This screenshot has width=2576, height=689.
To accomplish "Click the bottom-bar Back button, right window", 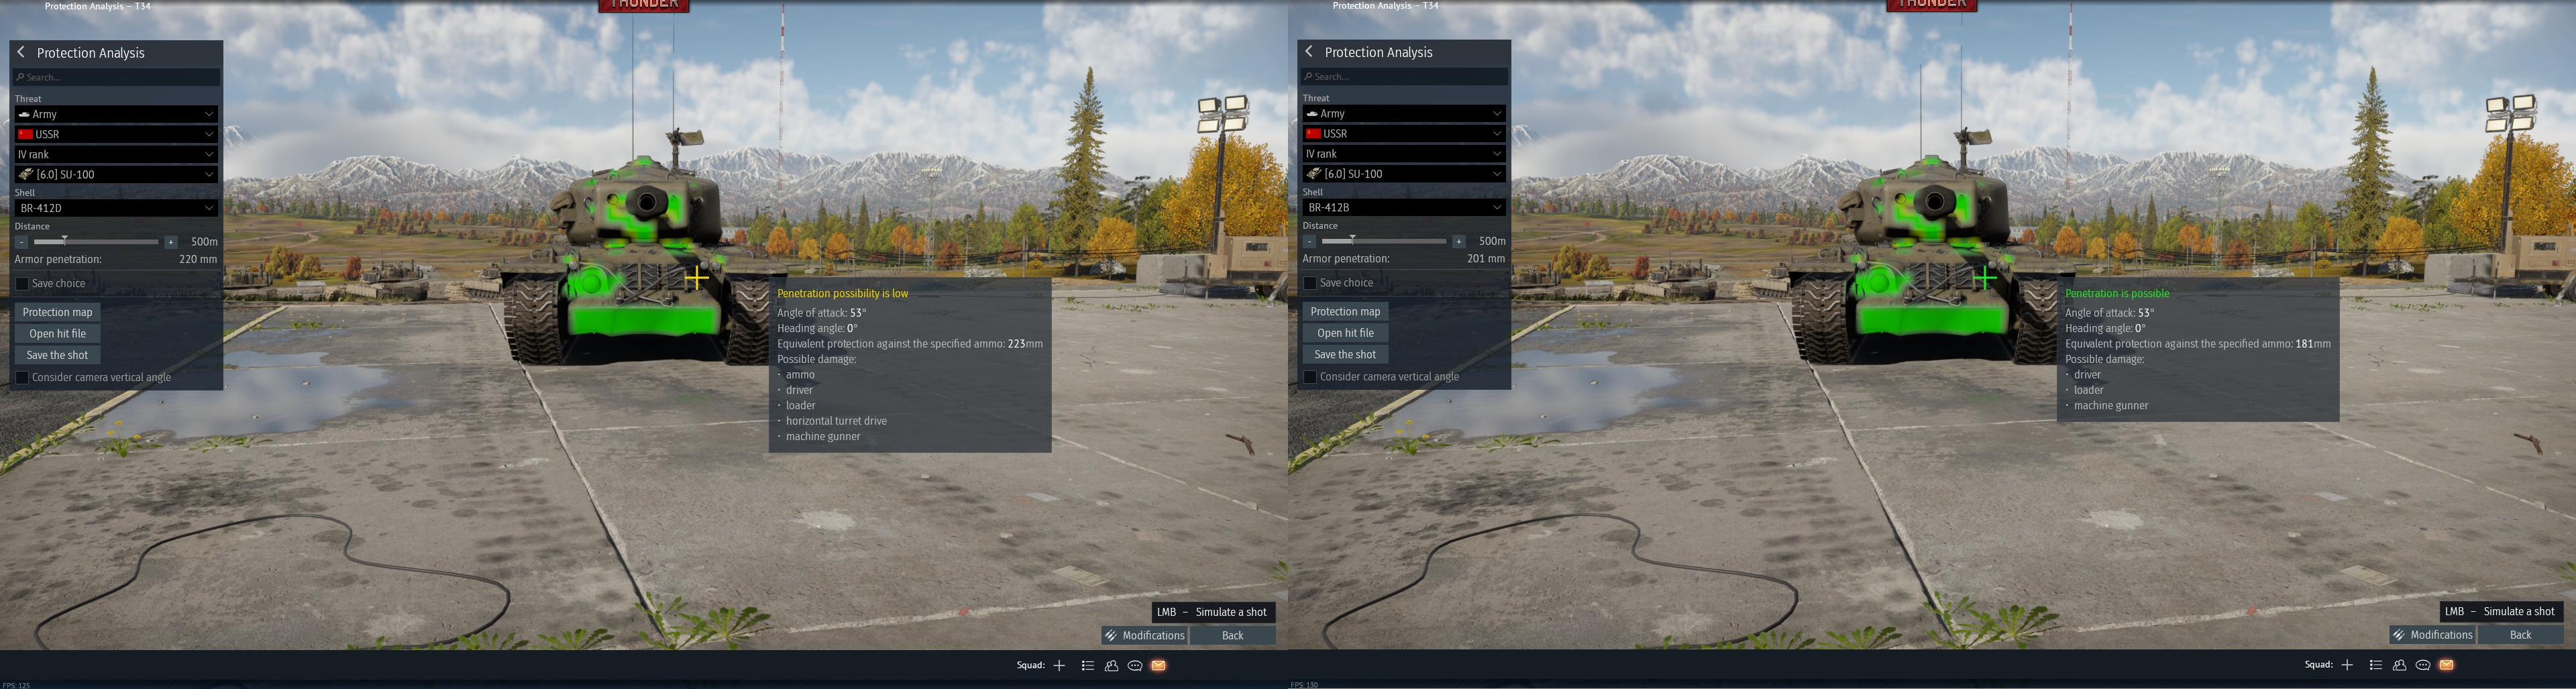I will pyautogui.click(x=2520, y=634).
